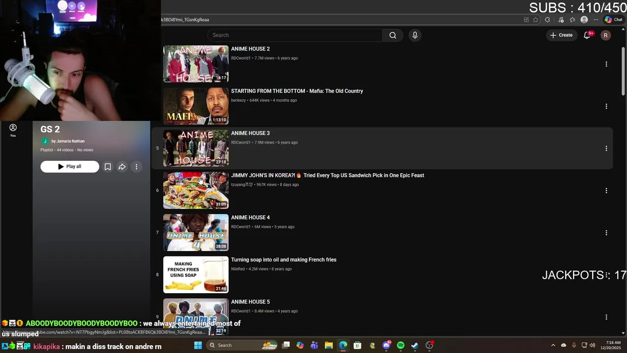Viewport: 627px width, 353px height.
Task: Open more options for GS 2 playlist
Action: click(137, 167)
